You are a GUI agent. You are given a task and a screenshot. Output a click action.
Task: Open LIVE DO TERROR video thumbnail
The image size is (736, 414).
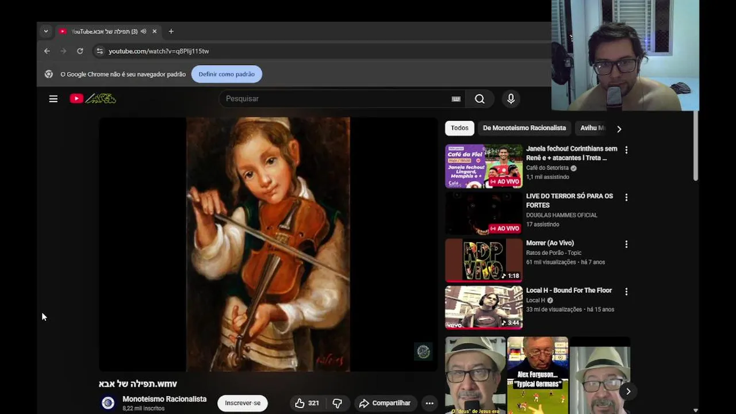[484, 213]
